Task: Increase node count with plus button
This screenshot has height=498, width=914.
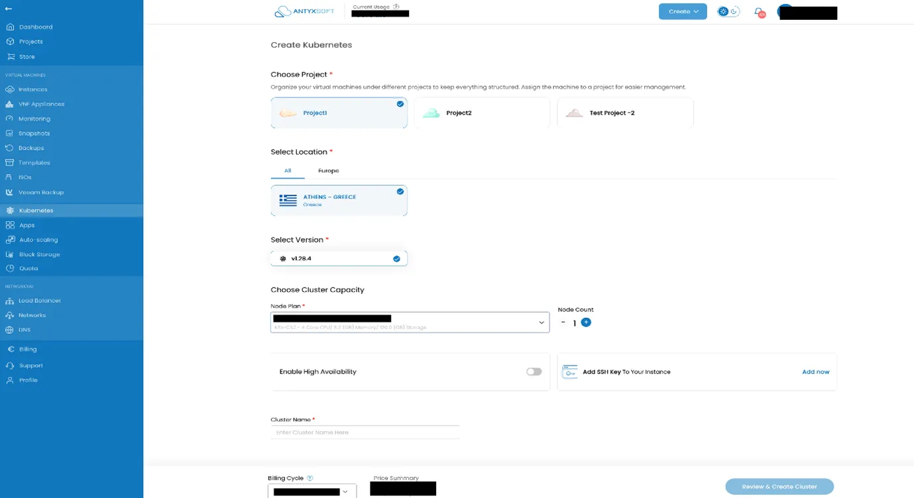Action: click(x=586, y=323)
